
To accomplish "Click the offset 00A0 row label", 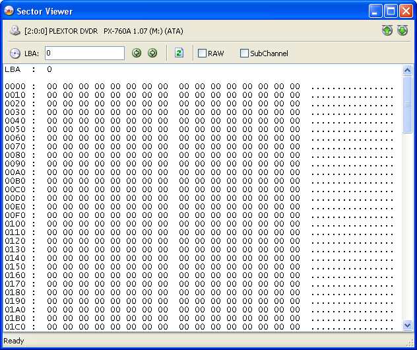I will tap(15, 172).
